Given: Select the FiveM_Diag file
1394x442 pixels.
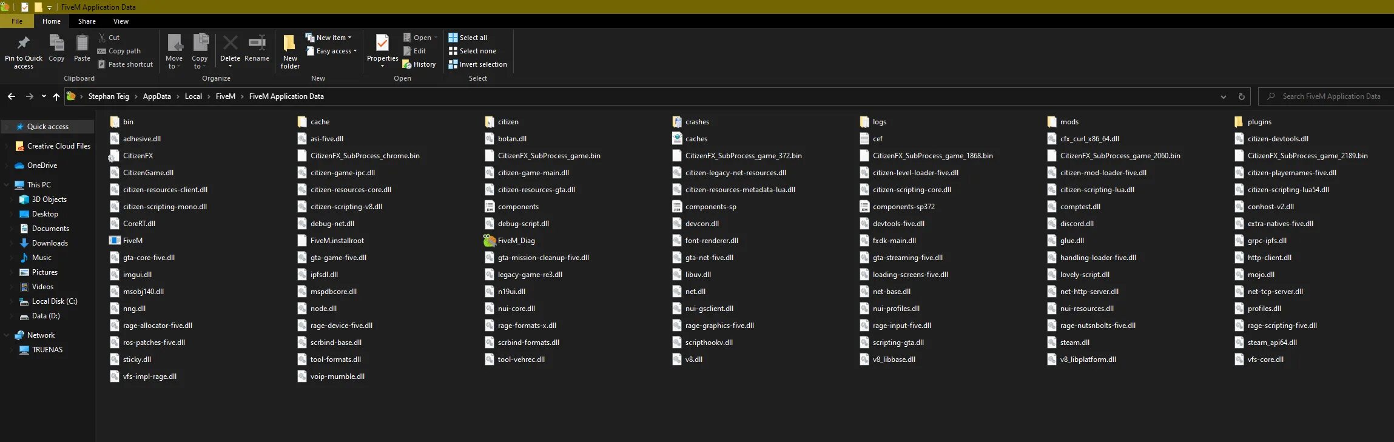Looking at the screenshot, I should click(x=510, y=241).
